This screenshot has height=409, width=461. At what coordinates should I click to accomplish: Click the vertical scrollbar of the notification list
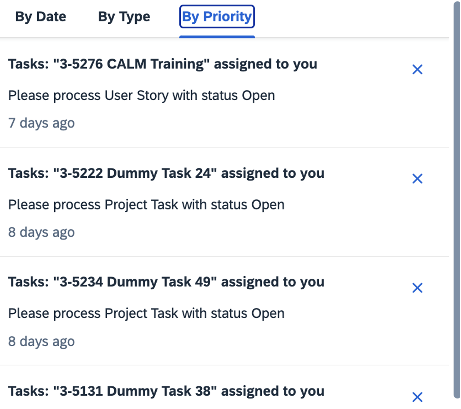click(x=456, y=199)
